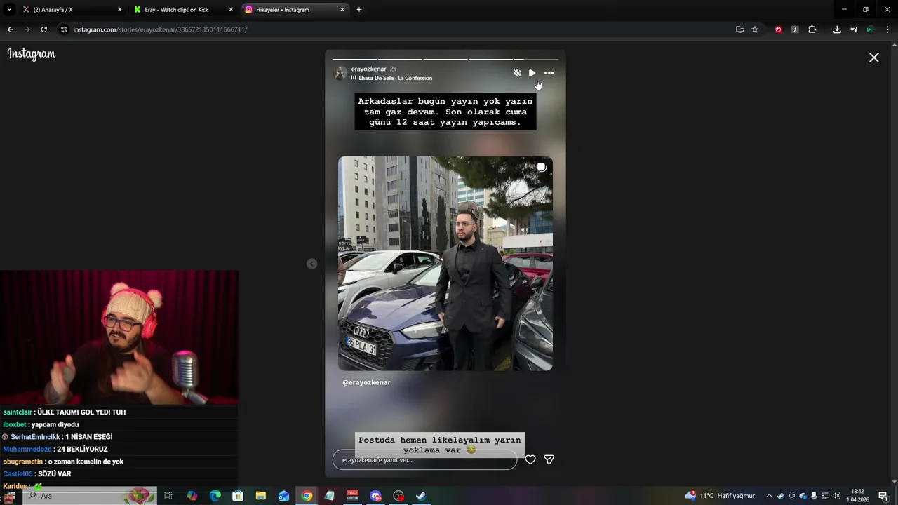Close the Kick clips tab
The image size is (898, 505).
[231, 10]
